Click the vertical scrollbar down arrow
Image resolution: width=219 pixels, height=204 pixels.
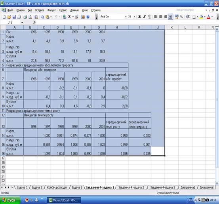tap(217, 183)
